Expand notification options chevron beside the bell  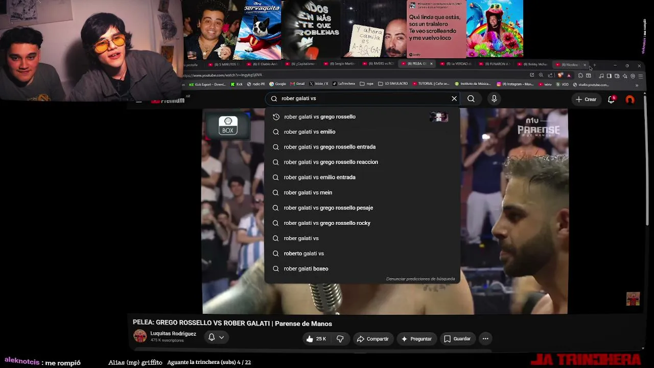pyautogui.click(x=221, y=337)
